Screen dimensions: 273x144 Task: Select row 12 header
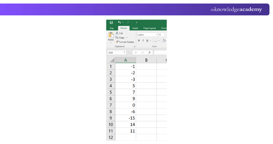point(111,137)
